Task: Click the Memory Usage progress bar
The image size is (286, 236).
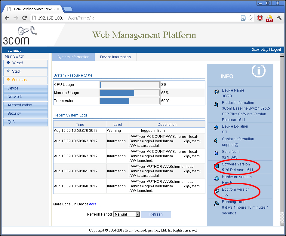Action: pos(130,93)
